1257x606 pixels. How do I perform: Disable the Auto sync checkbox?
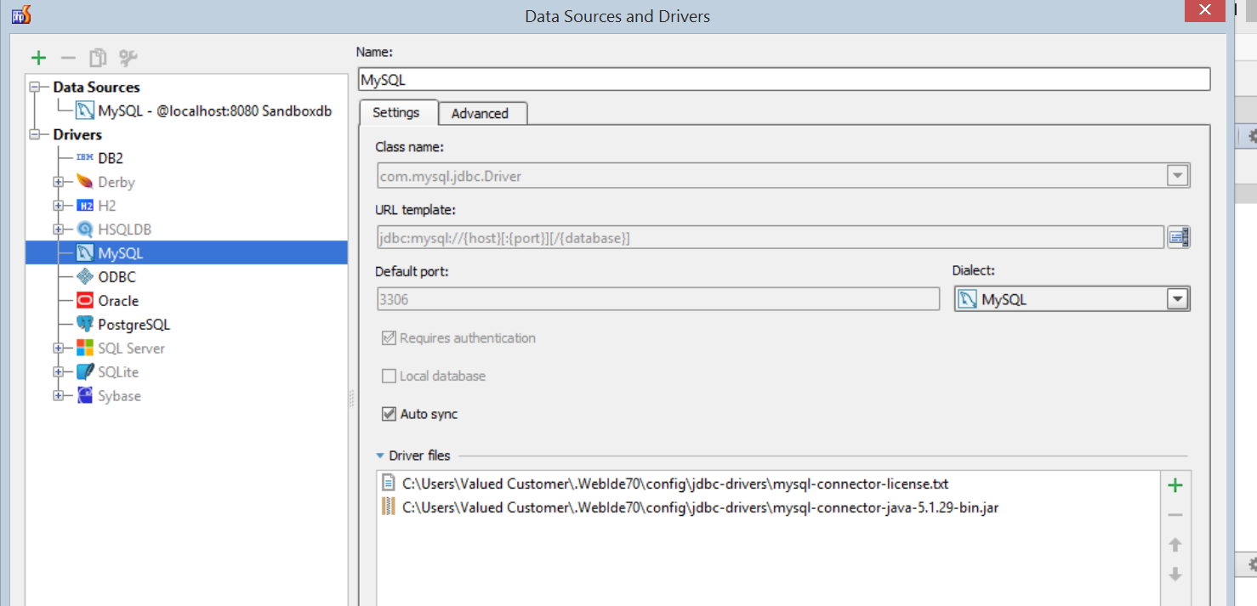tap(389, 414)
